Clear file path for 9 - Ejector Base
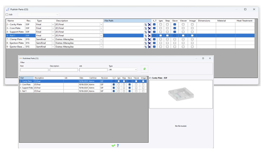The image size is (264, 162). tap(149, 47)
